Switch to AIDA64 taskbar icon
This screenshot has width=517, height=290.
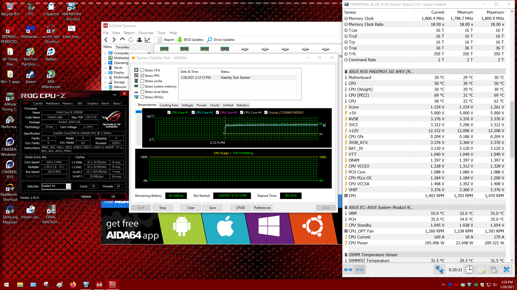coord(99,285)
